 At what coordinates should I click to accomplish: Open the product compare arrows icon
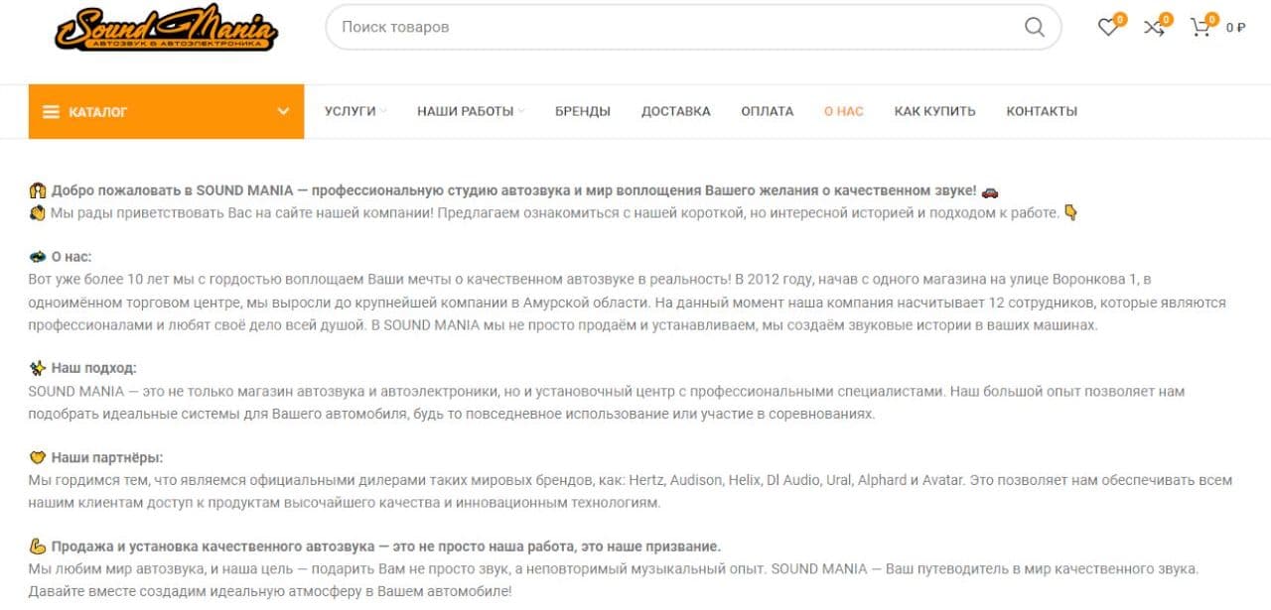[1154, 28]
